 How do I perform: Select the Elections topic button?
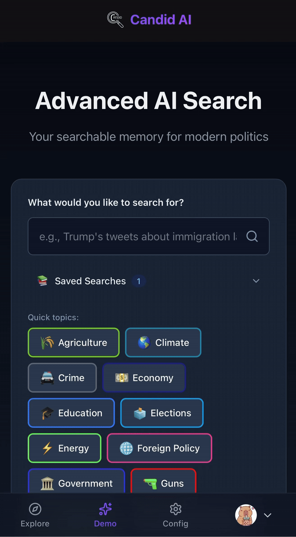(x=162, y=413)
